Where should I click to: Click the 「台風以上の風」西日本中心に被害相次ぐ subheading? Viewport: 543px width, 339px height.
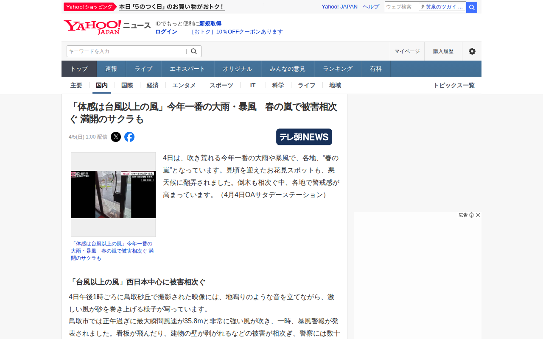(x=137, y=282)
